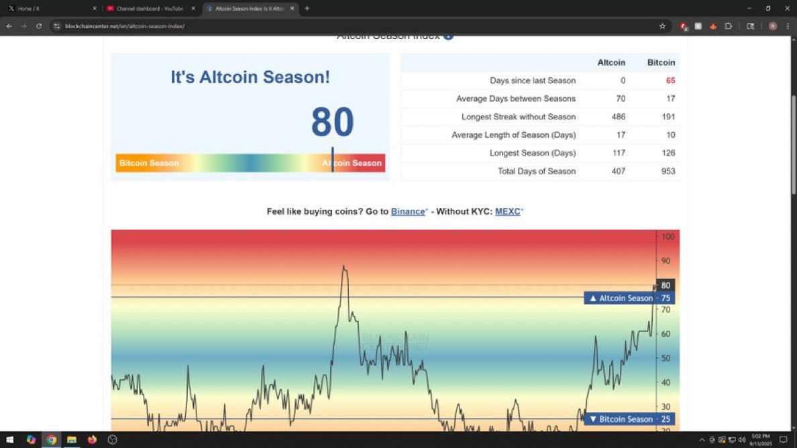Close the Home / X tab
The width and height of the screenshot is (797, 448).
95,8
